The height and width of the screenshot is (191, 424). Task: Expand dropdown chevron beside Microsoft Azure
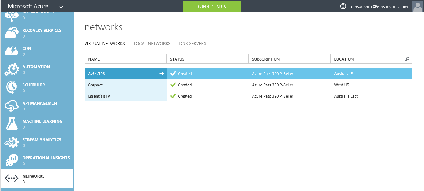point(61,7)
